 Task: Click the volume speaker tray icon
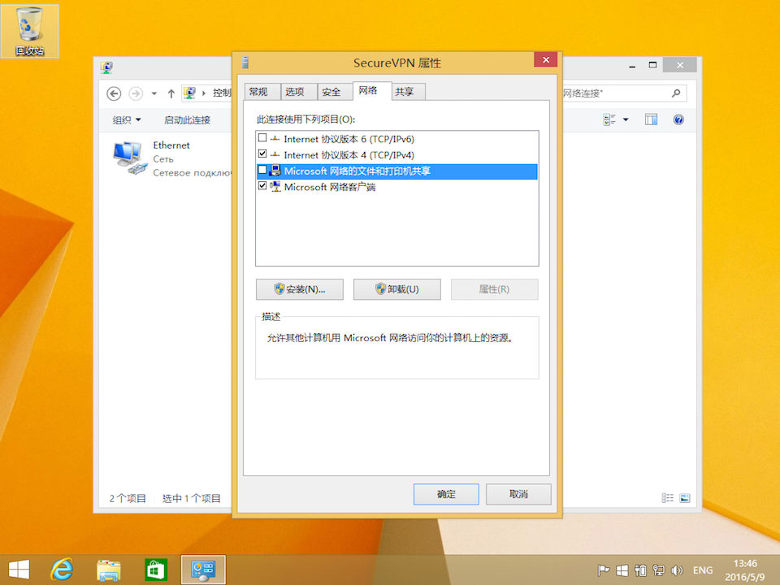(677, 570)
